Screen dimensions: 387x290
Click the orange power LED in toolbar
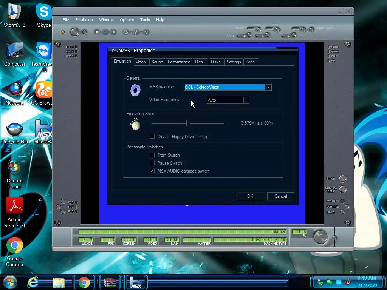(x=63, y=32)
